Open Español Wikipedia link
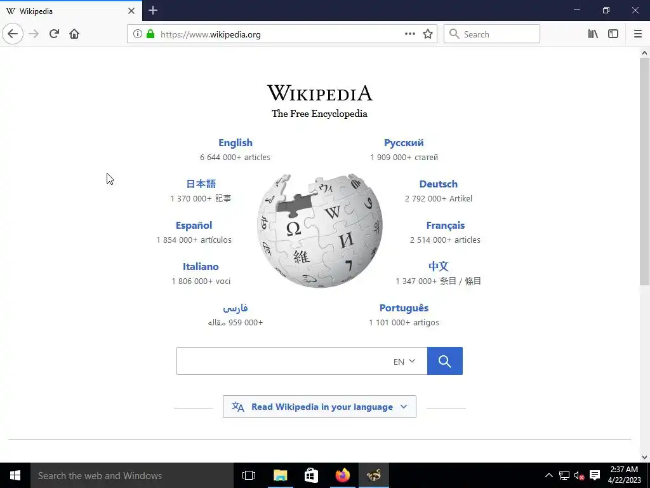Screen dimensions: 650x488 click(x=194, y=226)
